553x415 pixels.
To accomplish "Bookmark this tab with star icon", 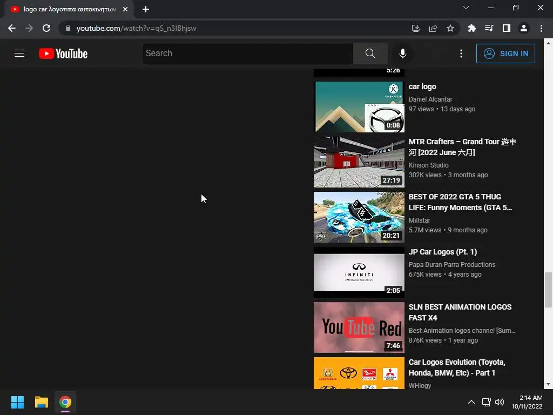I will pos(450,28).
